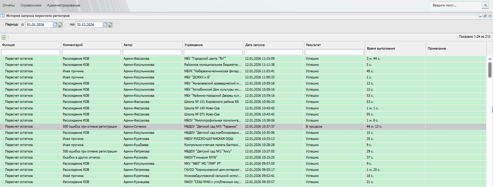Select the row with status В процессе
Image resolution: width=493 pixels, height=187 pixels.
pos(243,127)
